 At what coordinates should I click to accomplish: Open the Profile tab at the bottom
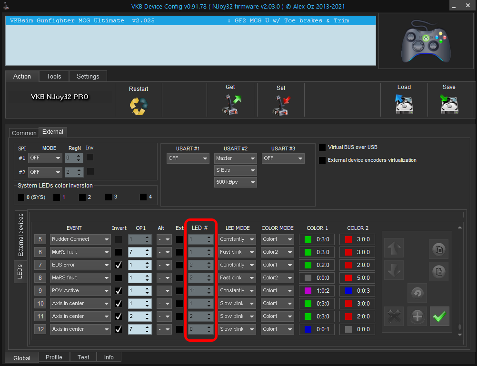click(54, 357)
